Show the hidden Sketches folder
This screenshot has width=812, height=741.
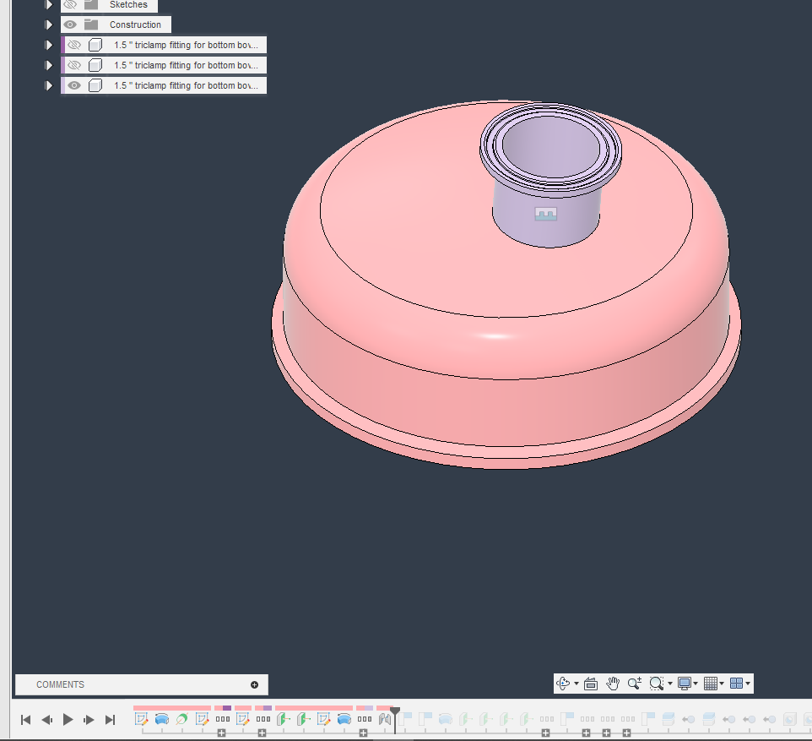pyautogui.click(x=70, y=5)
